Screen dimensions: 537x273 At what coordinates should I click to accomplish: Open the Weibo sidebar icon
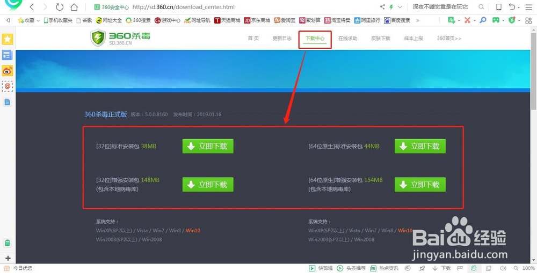click(x=7, y=71)
